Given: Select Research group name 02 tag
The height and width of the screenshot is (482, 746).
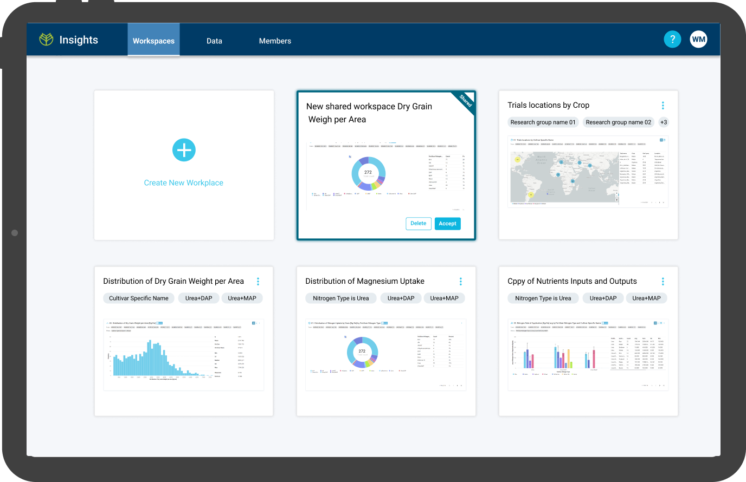Looking at the screenshot, I should (x=619, y=122).
